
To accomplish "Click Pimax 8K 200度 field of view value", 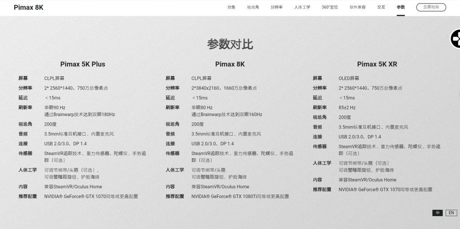I will pyautogui.click(x=198, y=124).
